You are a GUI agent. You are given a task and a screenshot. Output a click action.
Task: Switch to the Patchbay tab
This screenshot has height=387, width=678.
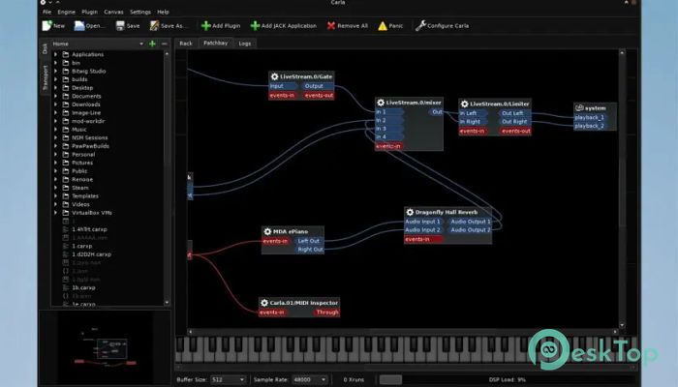(x=215, y=43)
